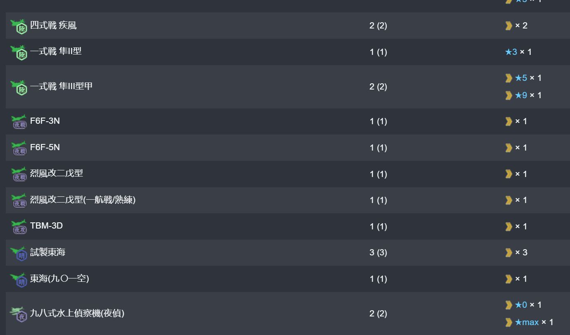
Task: Click the land-based fighter icon beside 四式戦 疾風
Action: click(x=19, y=26)
